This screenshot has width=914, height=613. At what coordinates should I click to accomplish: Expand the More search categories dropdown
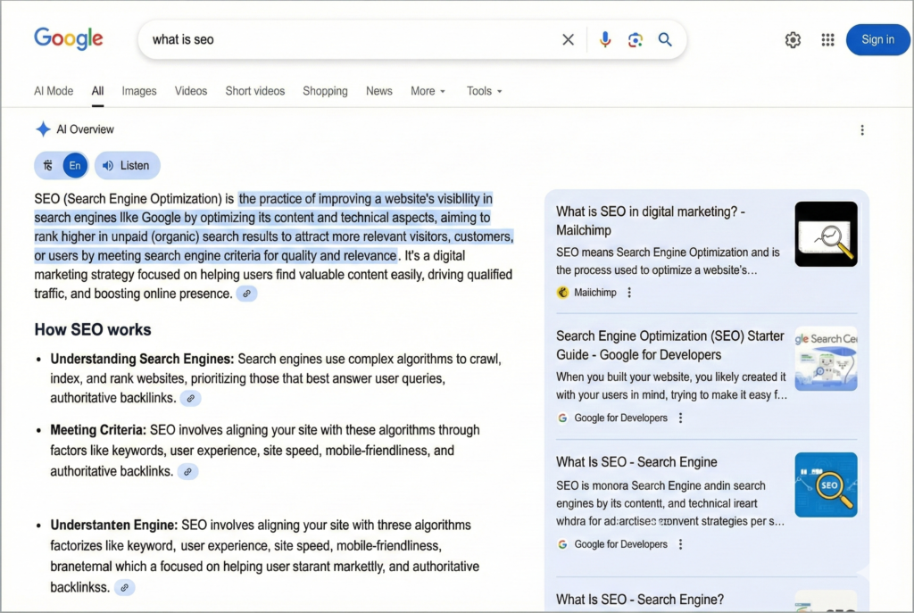428,91
